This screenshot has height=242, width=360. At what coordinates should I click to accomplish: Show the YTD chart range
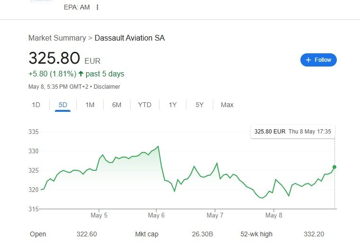click(144, 105)
